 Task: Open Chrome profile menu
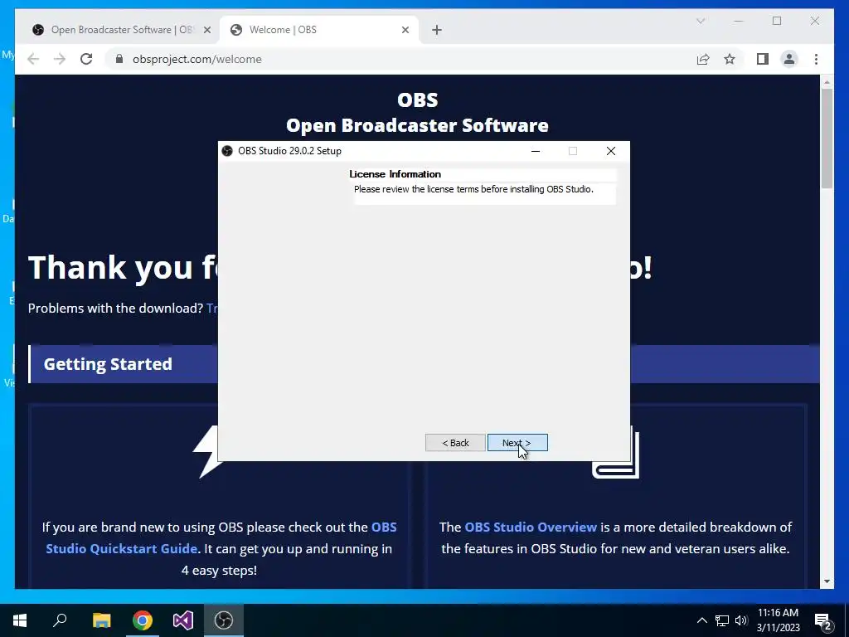click(x=789, y=59)
